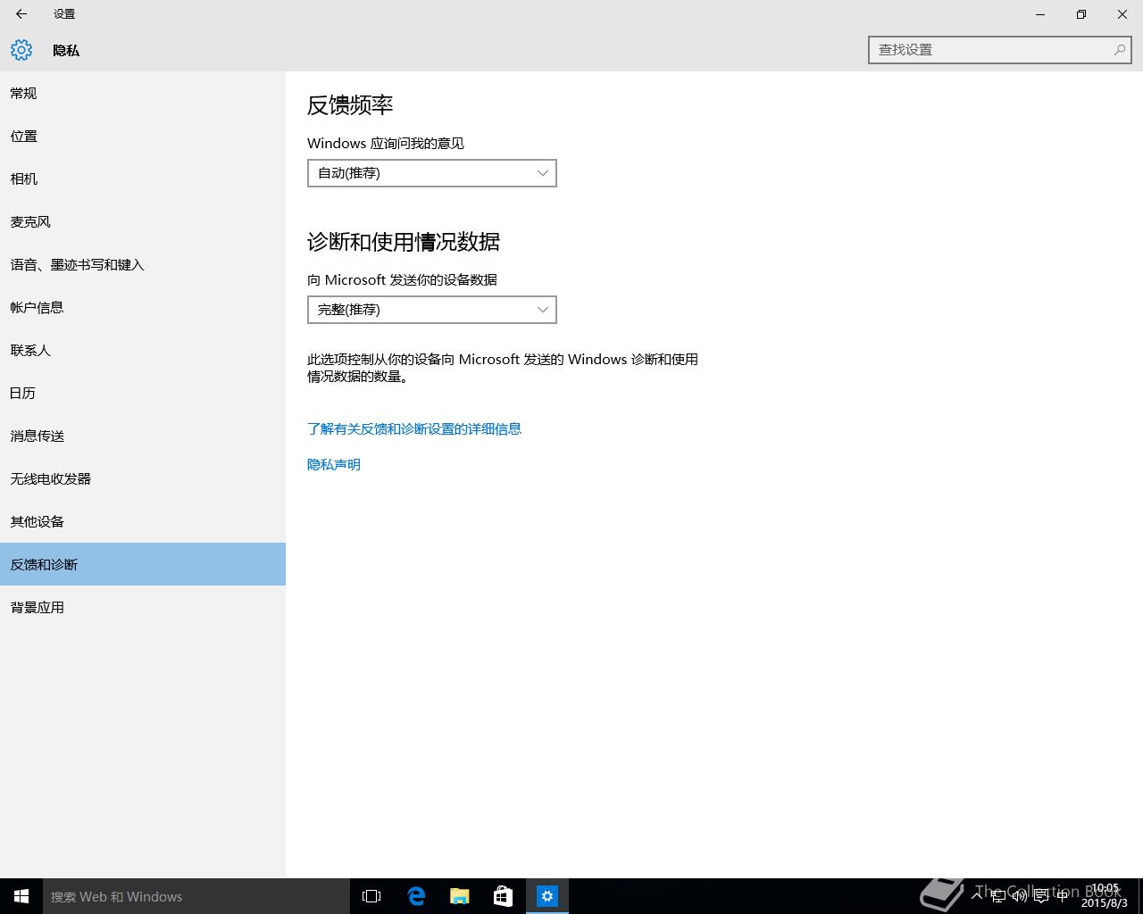Open the 背景应用 section
The width and height of the screenshot is (1143, 914).
[143, 607]
